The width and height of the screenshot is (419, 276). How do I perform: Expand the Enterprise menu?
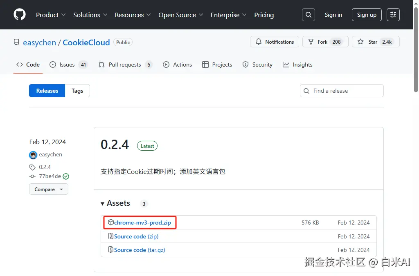[x=229, y=15]
